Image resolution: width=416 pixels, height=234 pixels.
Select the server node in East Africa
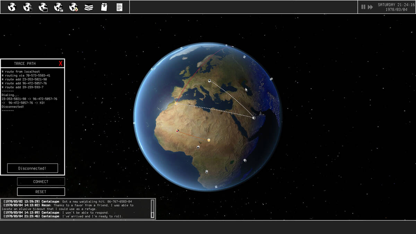245,161
